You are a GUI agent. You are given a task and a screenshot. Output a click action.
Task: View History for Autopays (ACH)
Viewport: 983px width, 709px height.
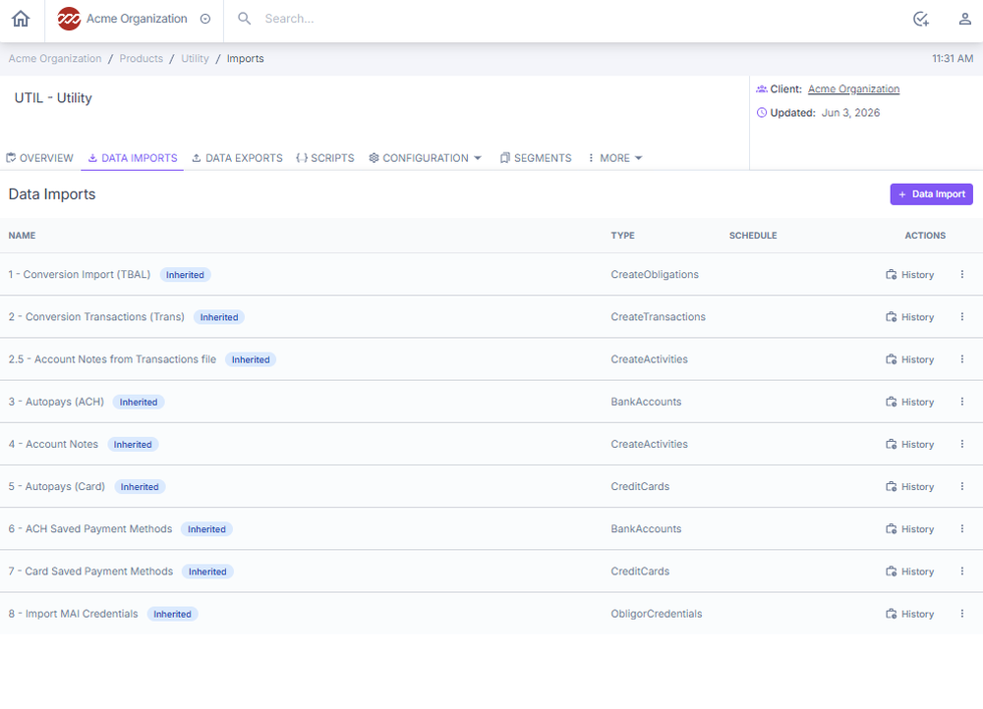pos(909,402)
